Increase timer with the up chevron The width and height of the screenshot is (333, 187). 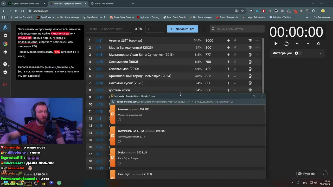pyautogui.click(x=297, y=44)
